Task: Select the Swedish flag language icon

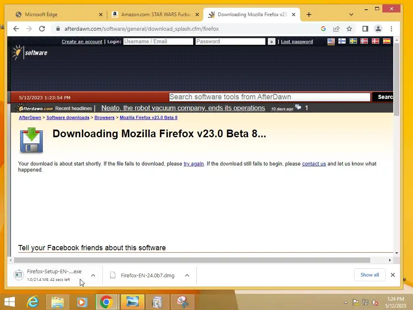Action: (353, 41)
